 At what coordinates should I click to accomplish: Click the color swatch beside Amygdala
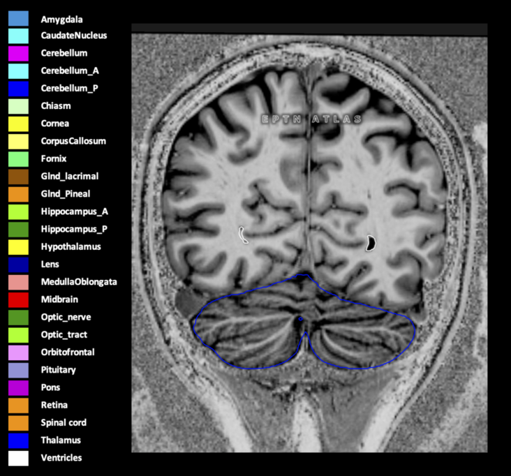pos(18,19)
